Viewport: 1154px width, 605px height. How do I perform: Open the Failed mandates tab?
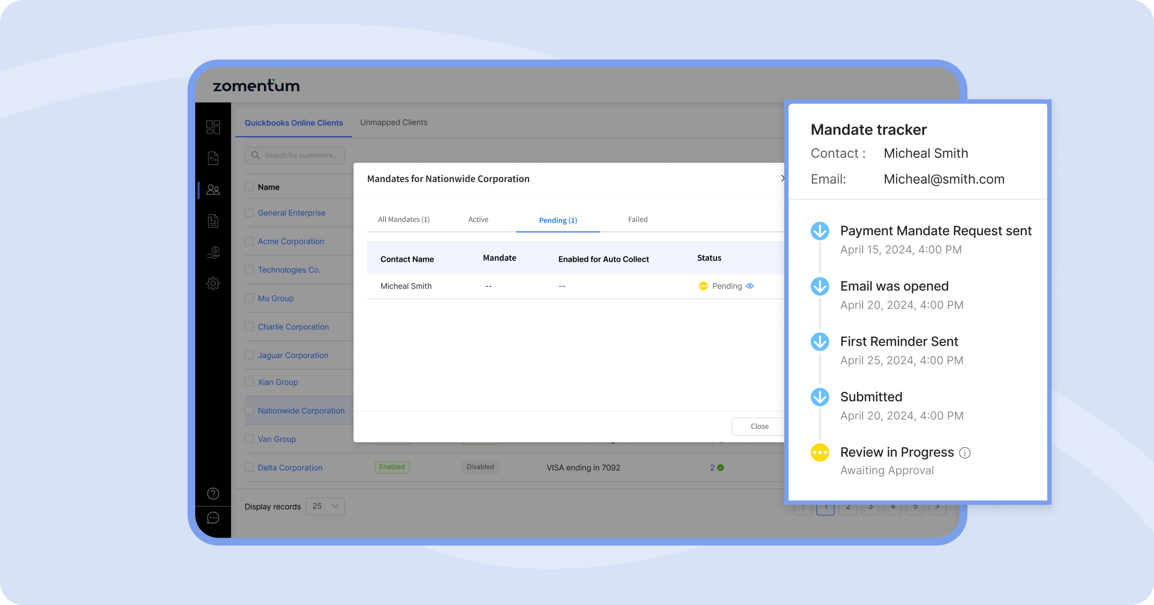coord(638,219)
